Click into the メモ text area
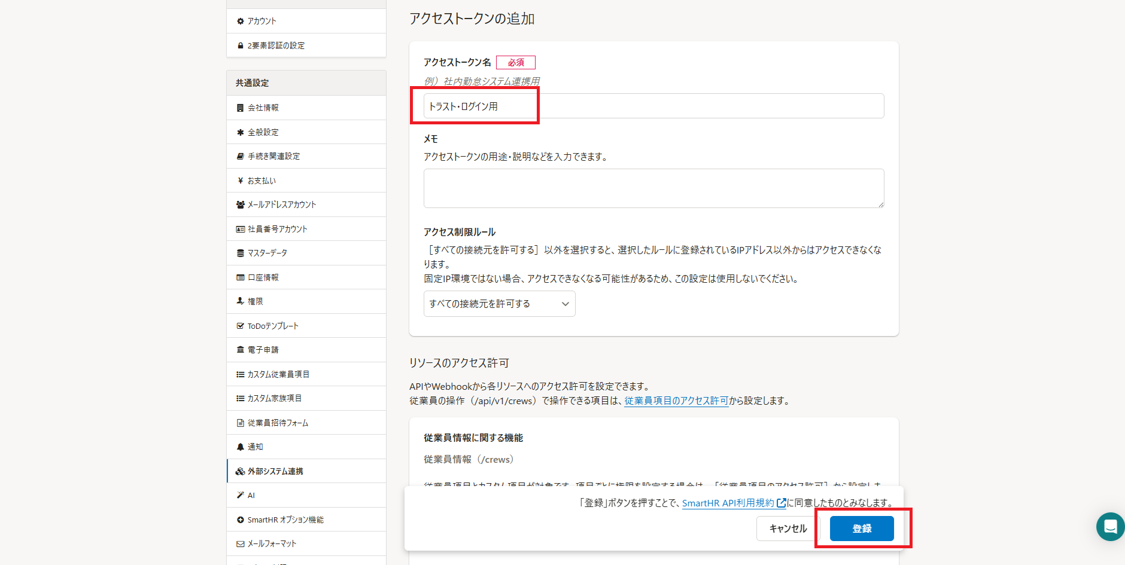 pyautogui.click(x=654, y=188)
